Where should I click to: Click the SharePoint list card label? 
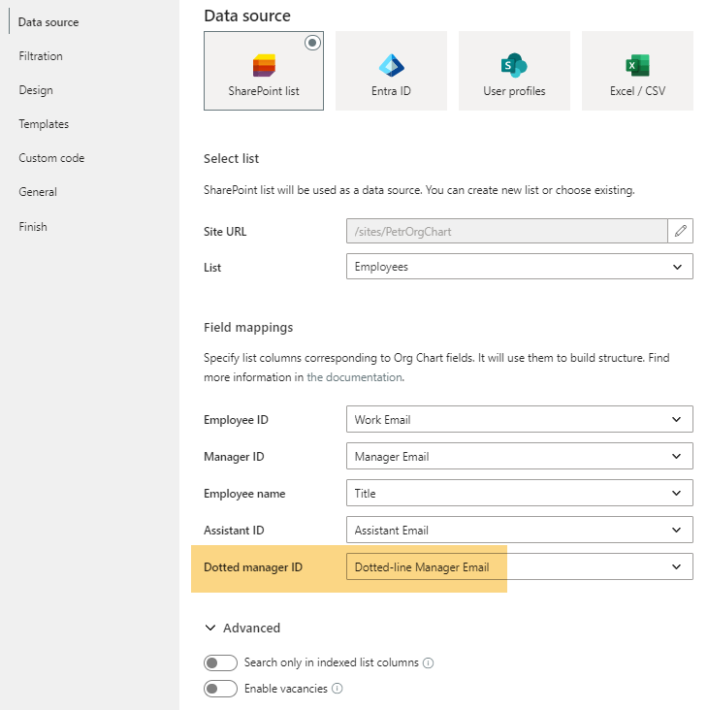tap(264, 91)
